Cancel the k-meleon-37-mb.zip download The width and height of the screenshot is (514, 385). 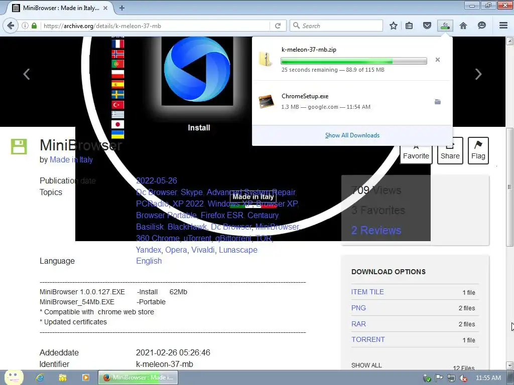(438, 60)
